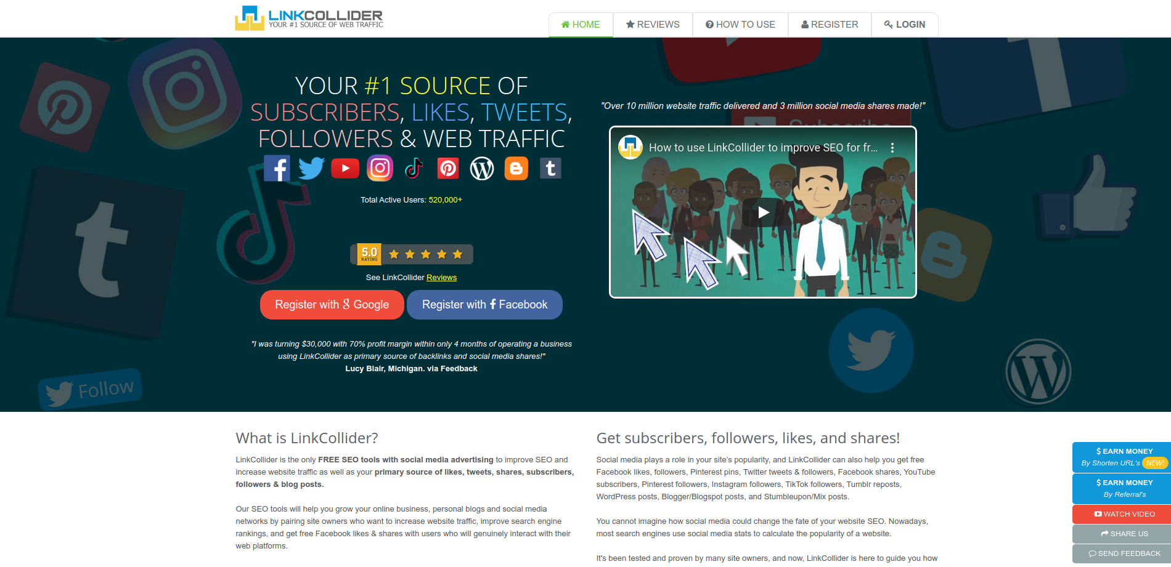Click the red WATCH VIDEO side button

(1122, 514)
